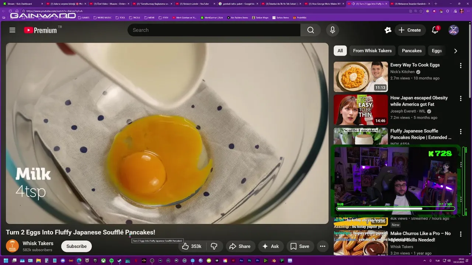Launch Premiere Pro from the taskbar

click(x=257, y=261)
